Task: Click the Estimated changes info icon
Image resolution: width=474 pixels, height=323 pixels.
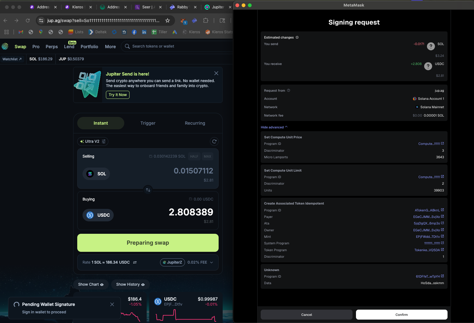Action: pyautogui.click(x=297, y=37)
